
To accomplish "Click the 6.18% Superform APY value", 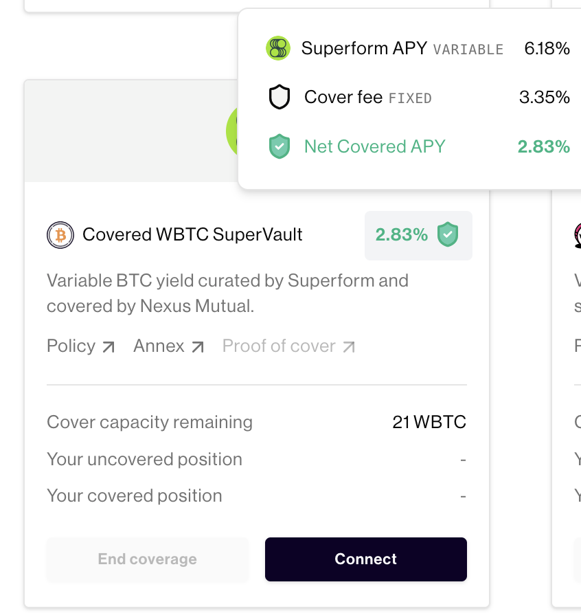I will click(x=547, y=48).
